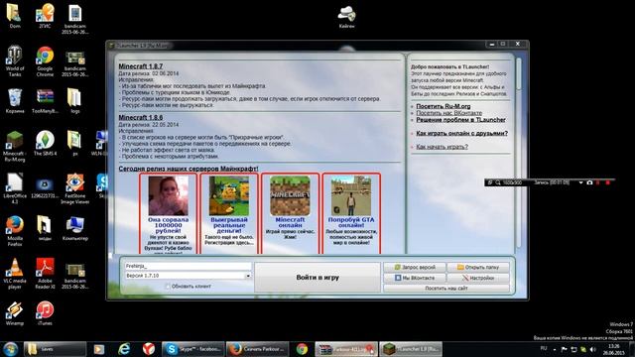Open the 2ГИС desktop icon
The height and width of the screenshot is (357, 635).
click(45, 16)
